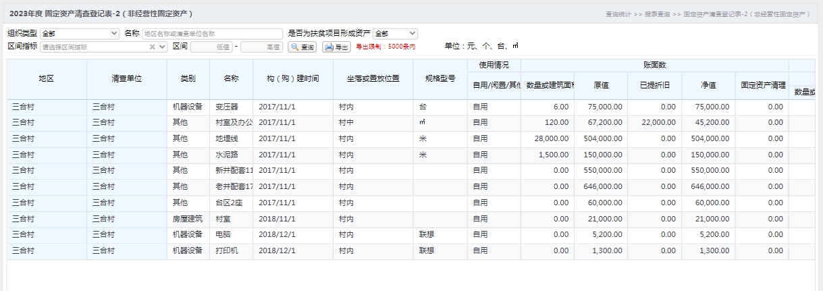Click the 固定资产清理 column header
This screenshot has height=291, width=823.
click(x=762, y=86)
